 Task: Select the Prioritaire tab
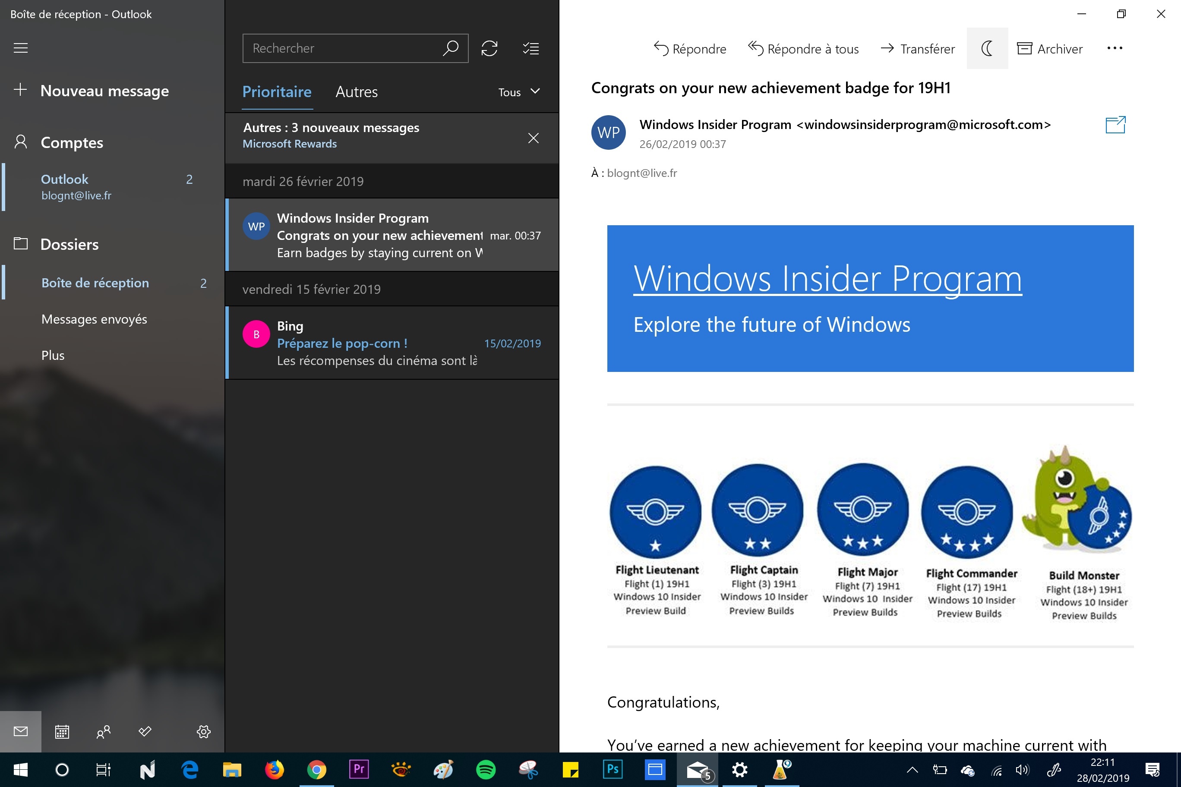[x=277, y=91]
